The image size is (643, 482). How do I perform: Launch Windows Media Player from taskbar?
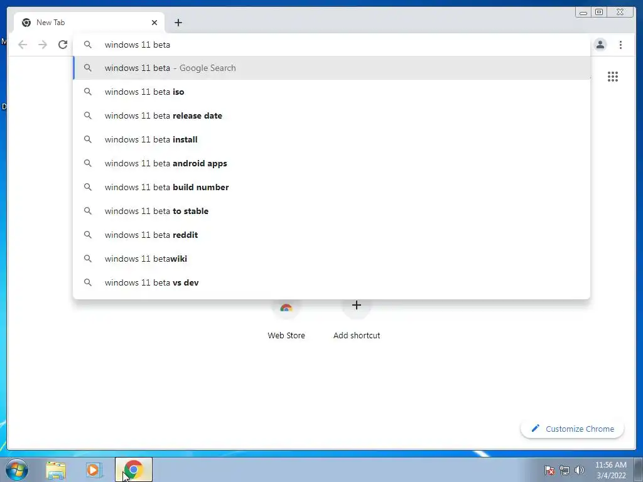94,469
